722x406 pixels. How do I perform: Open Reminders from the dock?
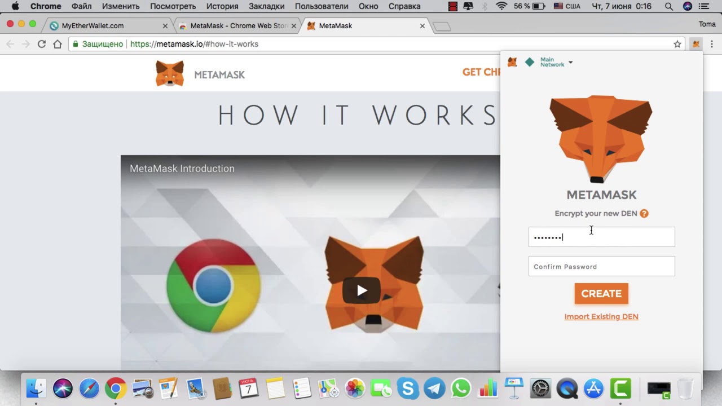tap(302, 389)
